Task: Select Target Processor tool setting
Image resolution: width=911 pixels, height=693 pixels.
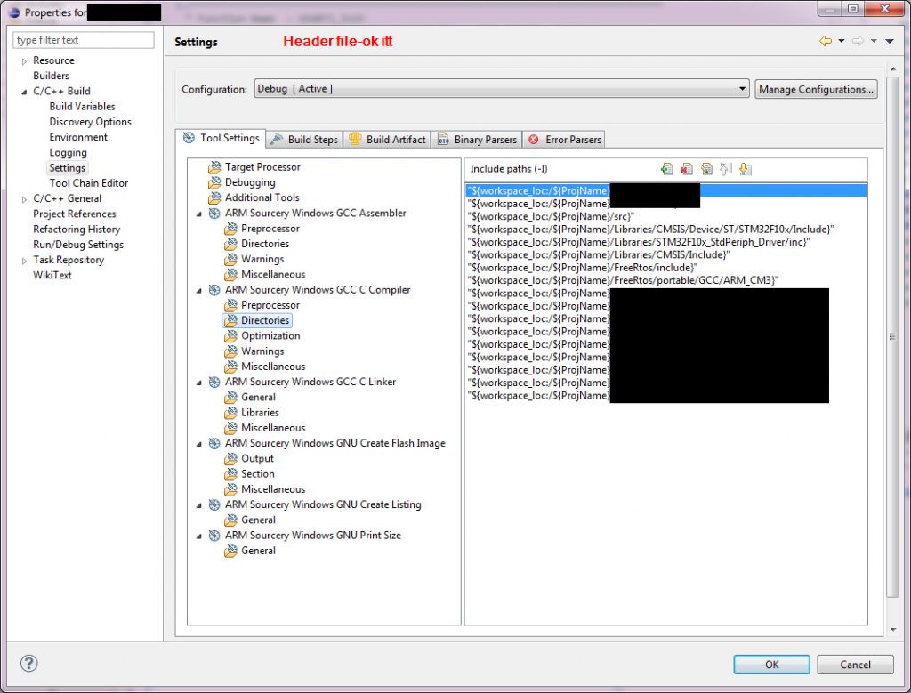Action: [x=262, y=166]
